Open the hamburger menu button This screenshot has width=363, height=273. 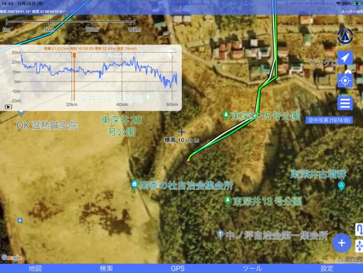[x=345, y=104]
